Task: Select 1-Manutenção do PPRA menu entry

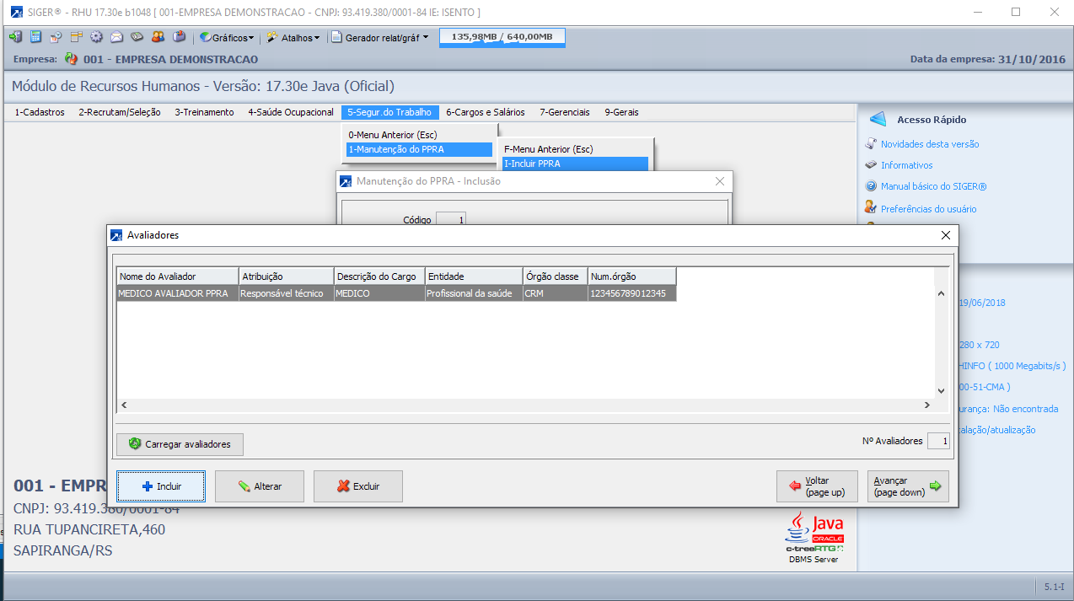Action: [419, 149]
